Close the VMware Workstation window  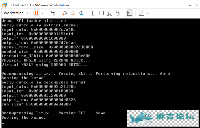tap(196, 5)
